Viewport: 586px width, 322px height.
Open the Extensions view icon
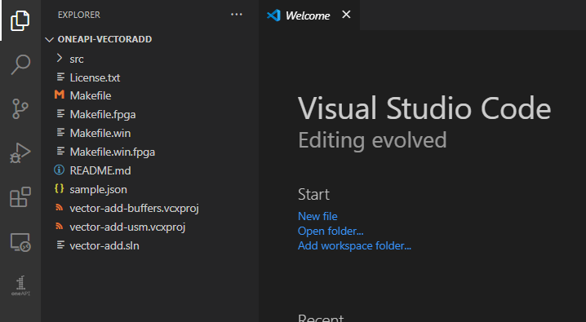[20, 197]
